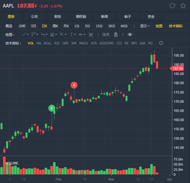The image size is (190, 183).
Task: Select the line drawing tool icon
Action: [x=24, y=34]
